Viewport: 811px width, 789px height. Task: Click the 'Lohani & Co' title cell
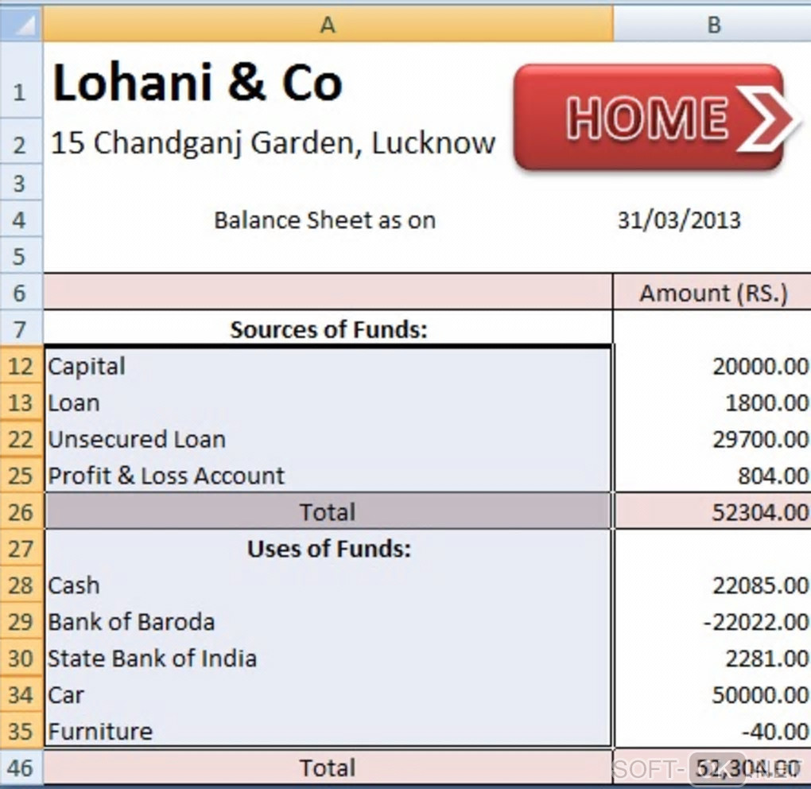(197, 83)
